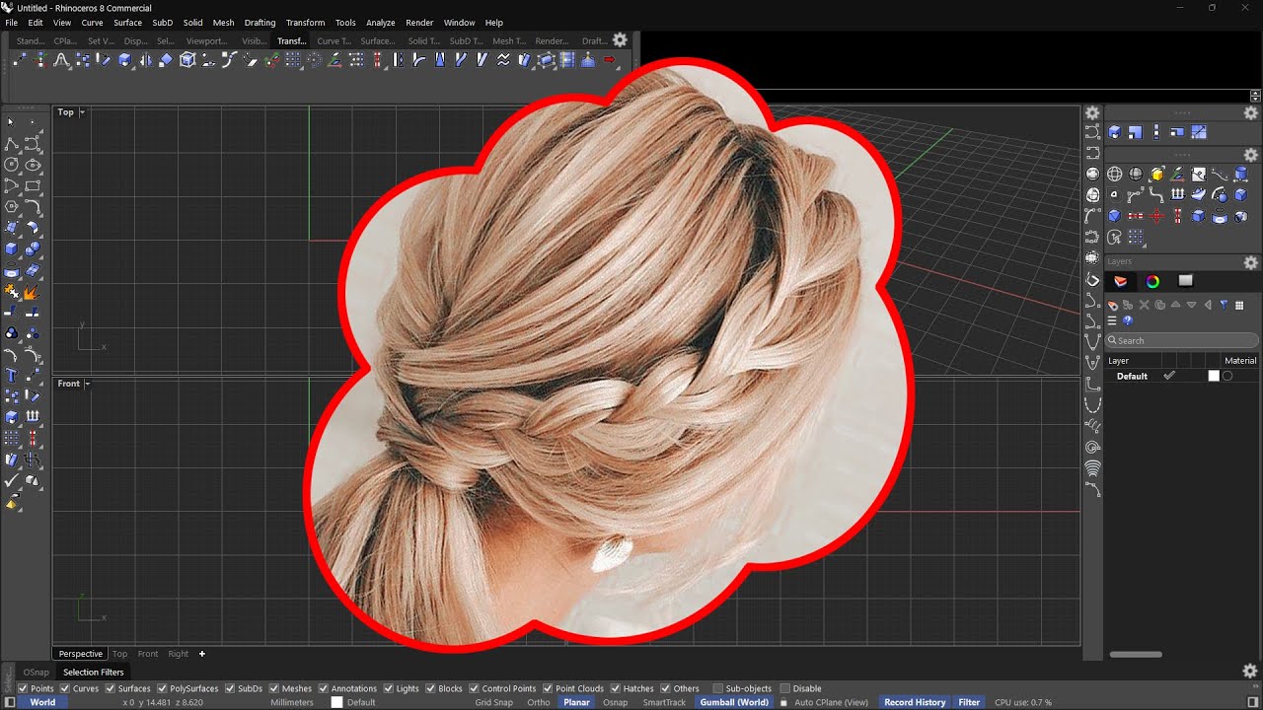This screenshot has width=1263, height=710.
Task: Open the Analyze menu
Action: tap(380, 23)
